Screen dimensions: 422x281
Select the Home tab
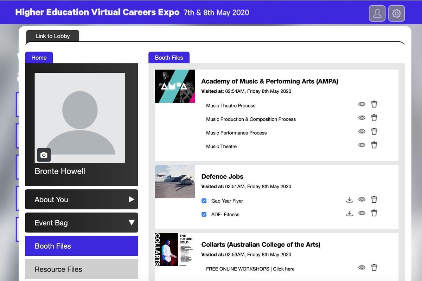[39, 58]
